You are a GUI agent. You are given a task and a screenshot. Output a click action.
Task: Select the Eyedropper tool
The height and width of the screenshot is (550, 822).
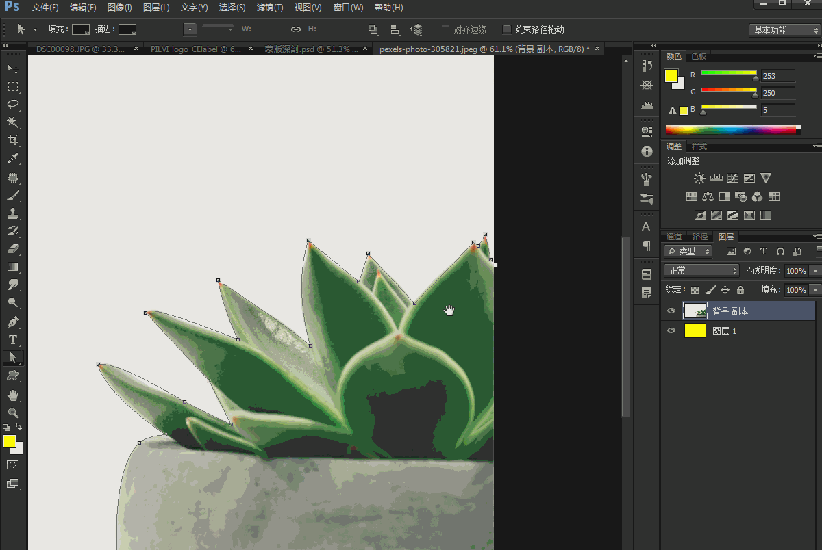(13, 159)
